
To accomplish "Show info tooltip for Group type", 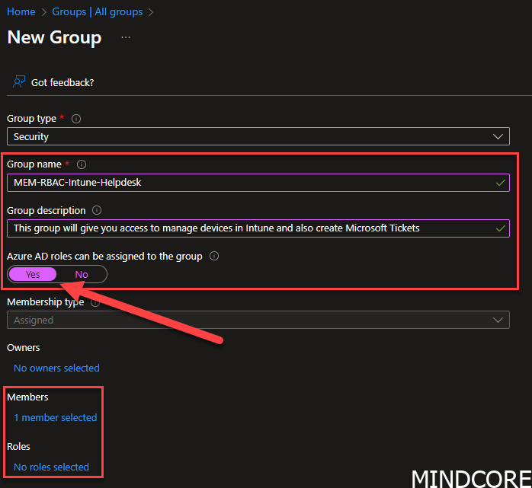I will (76, 119).
